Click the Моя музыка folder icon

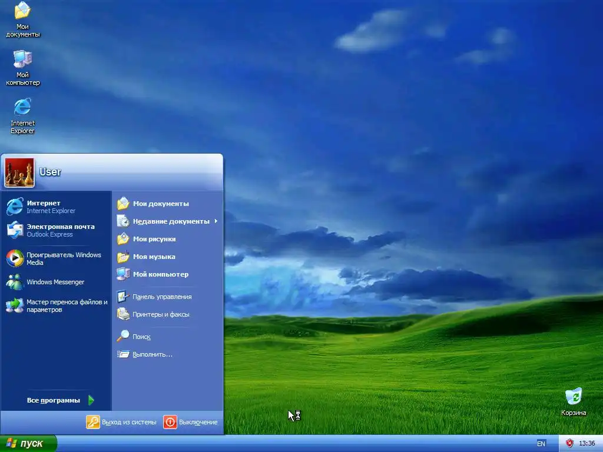(123, 257)
